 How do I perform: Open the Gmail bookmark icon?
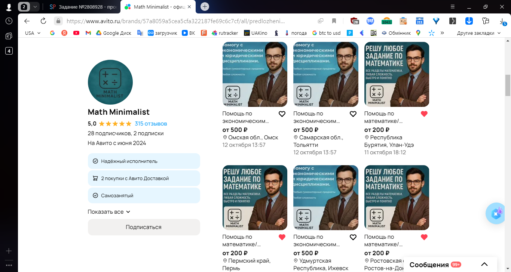(x=88, y=33)
